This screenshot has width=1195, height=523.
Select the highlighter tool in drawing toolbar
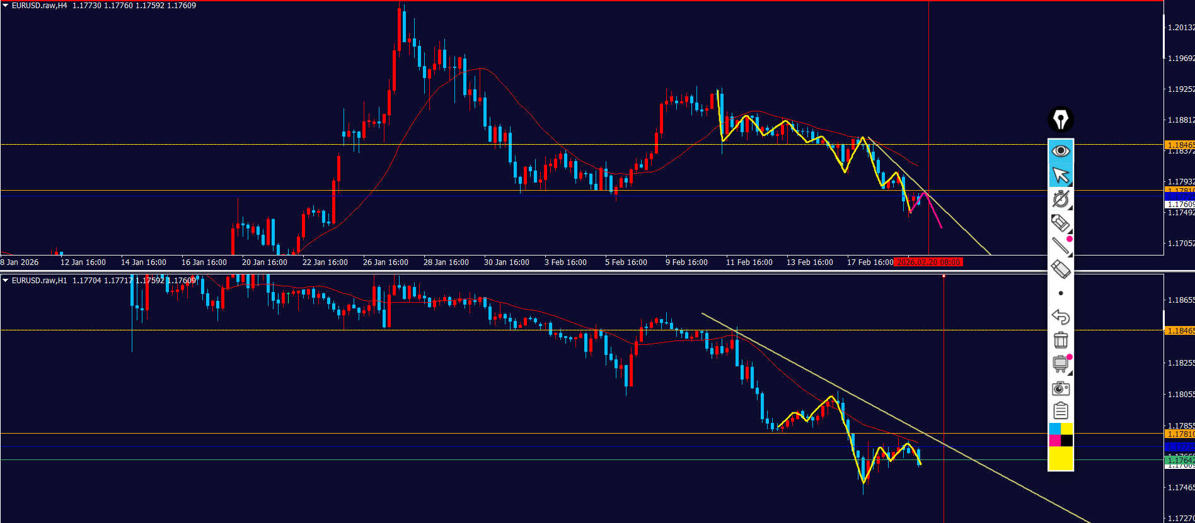(1060, 223)
